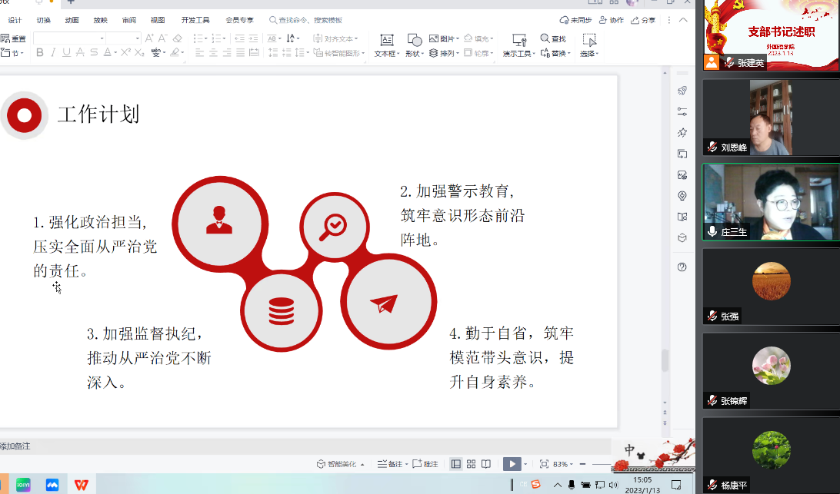Switch to the 审阅 review tab
The height and width of the screenshot is (494, 840).
pyautogui.click(x=129, y=20)
